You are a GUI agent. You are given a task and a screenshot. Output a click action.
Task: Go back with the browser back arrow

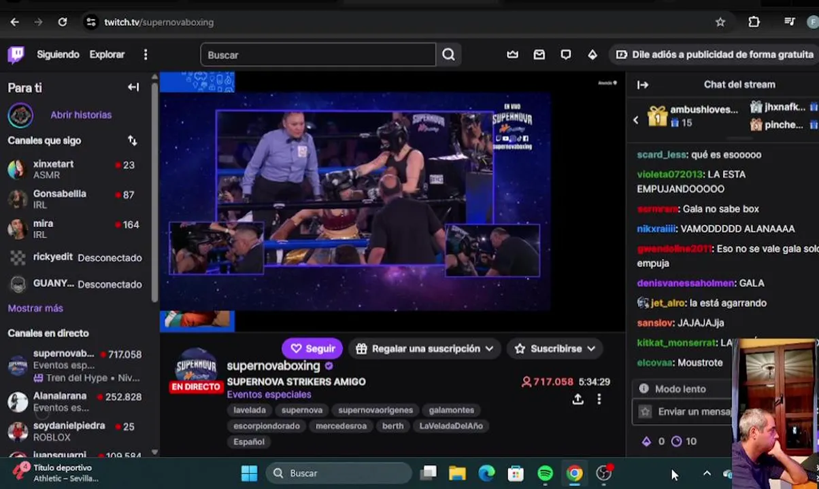14,22
